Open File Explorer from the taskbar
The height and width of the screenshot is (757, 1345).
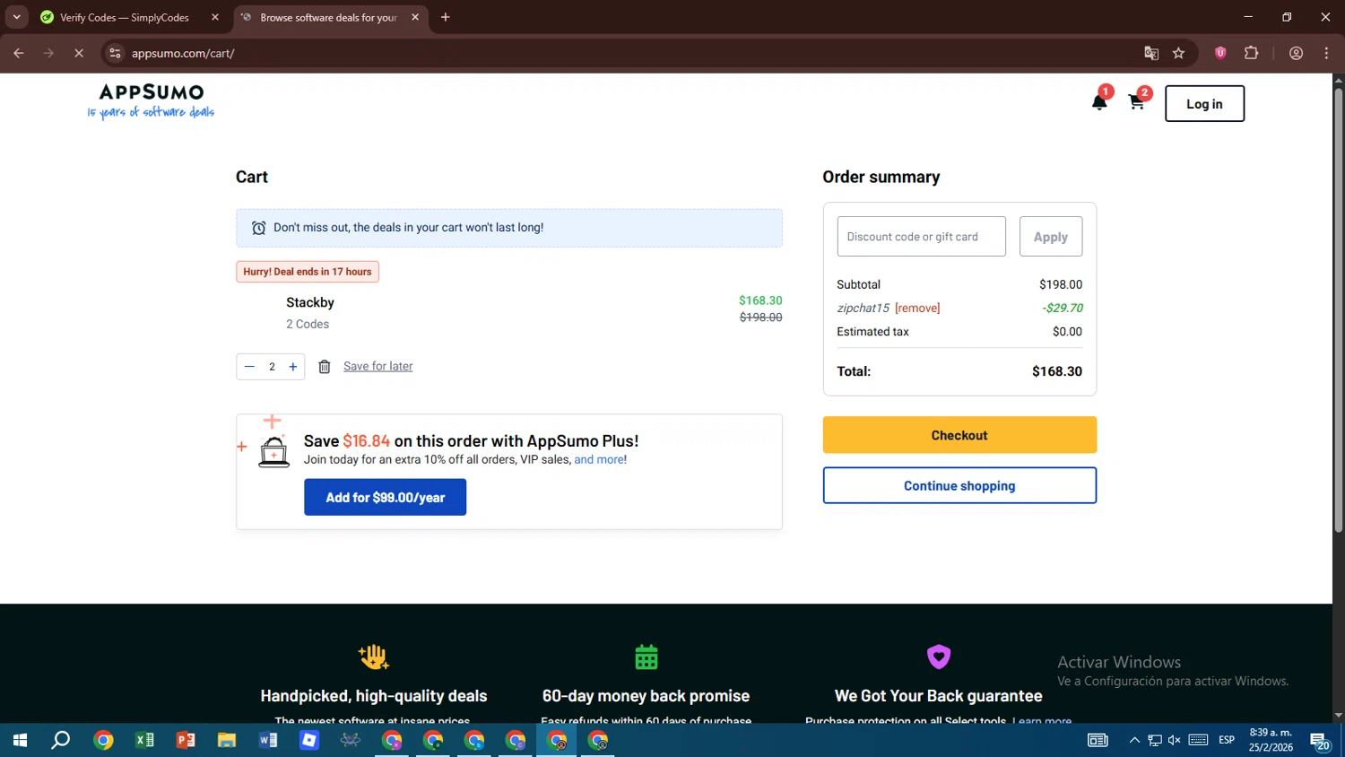[227, 740]
